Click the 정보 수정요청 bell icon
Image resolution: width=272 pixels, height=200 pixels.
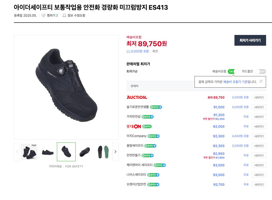(64, 16)
